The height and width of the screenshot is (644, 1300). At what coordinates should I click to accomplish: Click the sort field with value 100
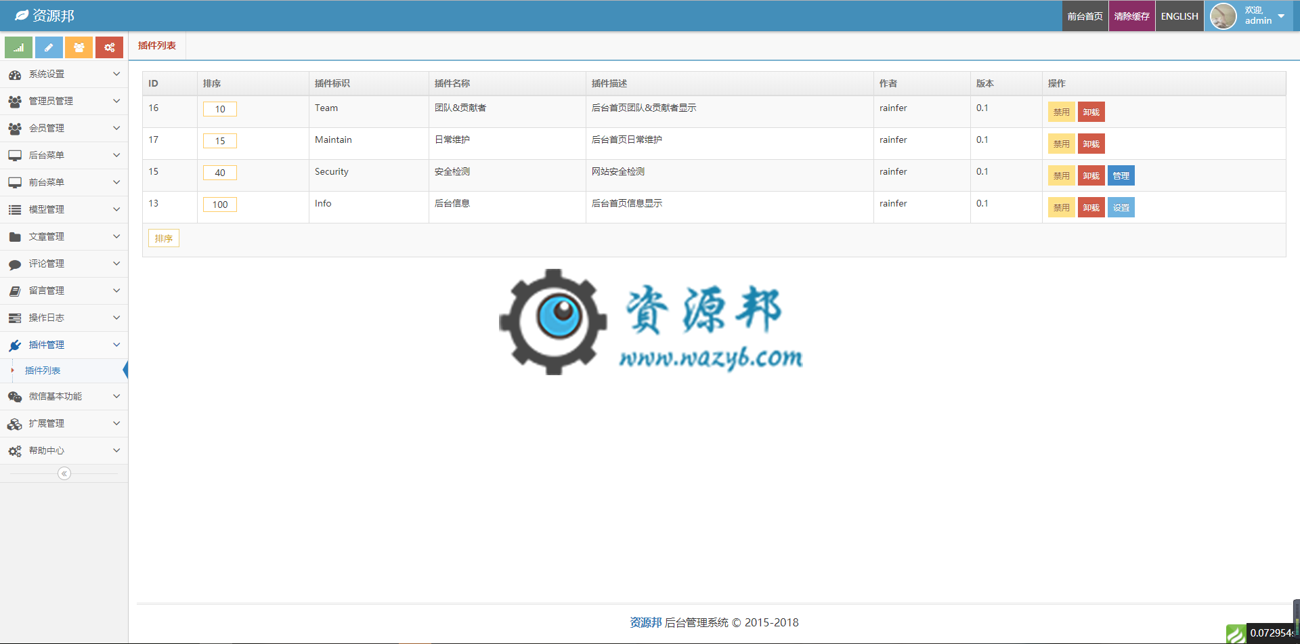pos(220,205)
